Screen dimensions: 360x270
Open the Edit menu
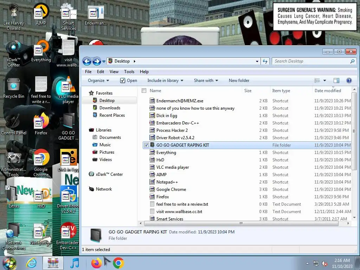click(100, 72)
